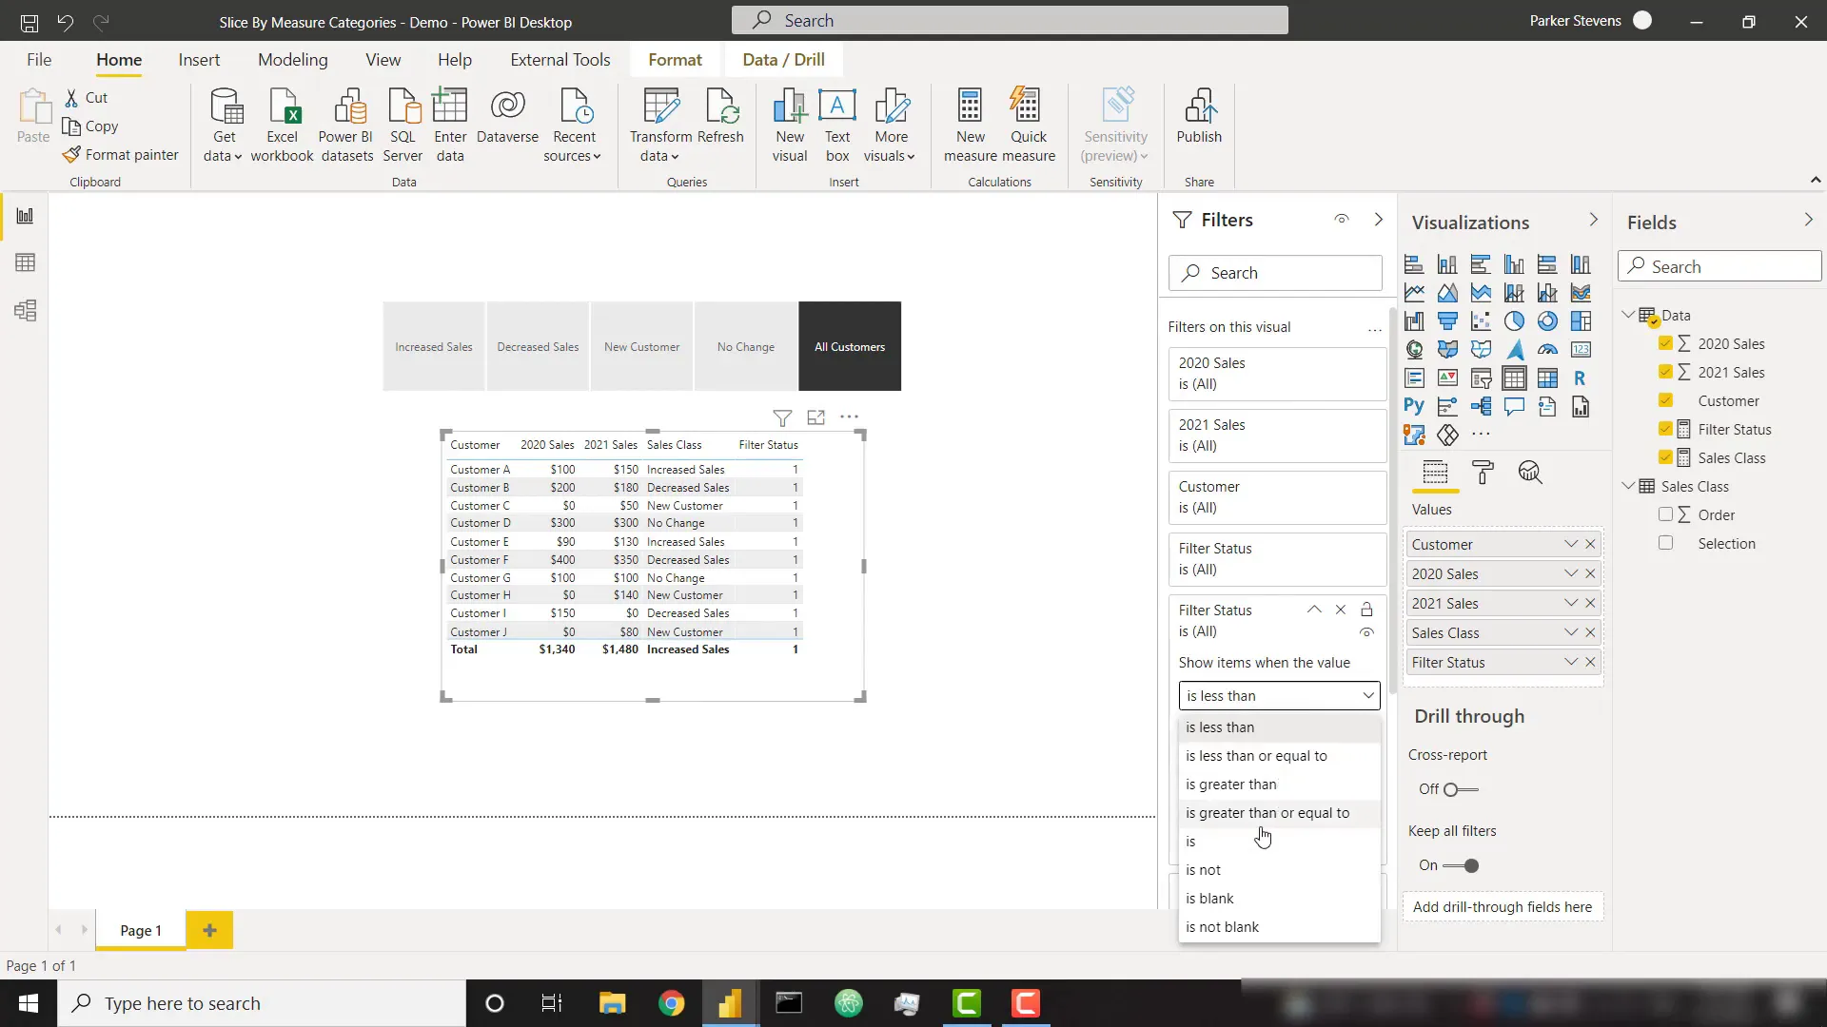Open the Format pane paint roller icon
This screenshot has width=1827, height=1027.
[x=1483, y=473]
